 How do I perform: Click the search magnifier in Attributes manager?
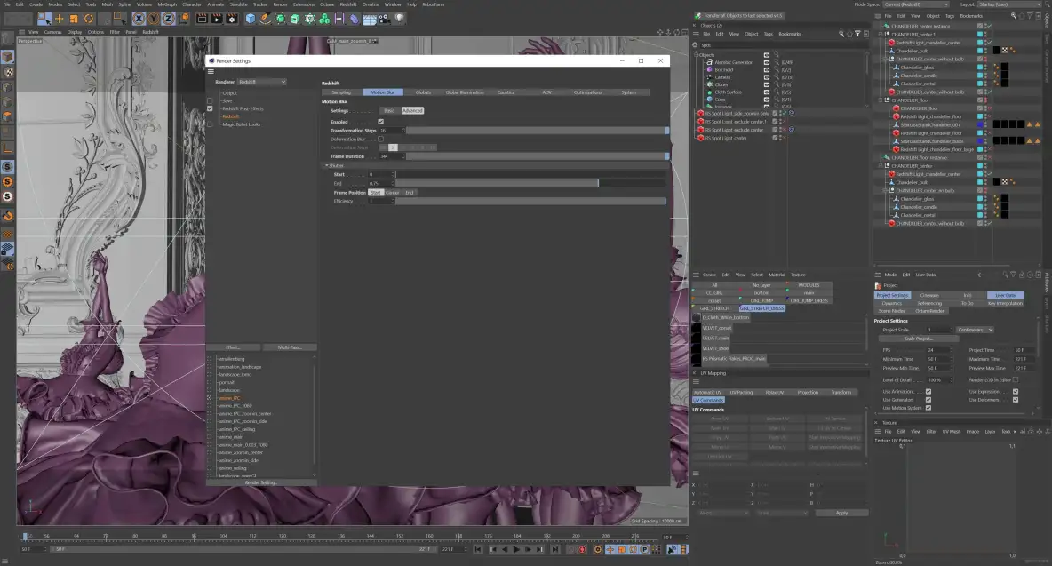1005,275
